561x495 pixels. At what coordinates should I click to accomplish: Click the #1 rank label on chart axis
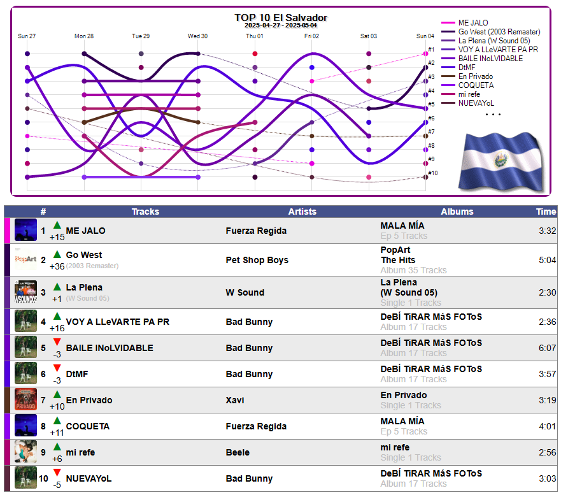click(431, 50)
